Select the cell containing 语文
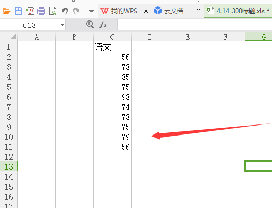 112,47
